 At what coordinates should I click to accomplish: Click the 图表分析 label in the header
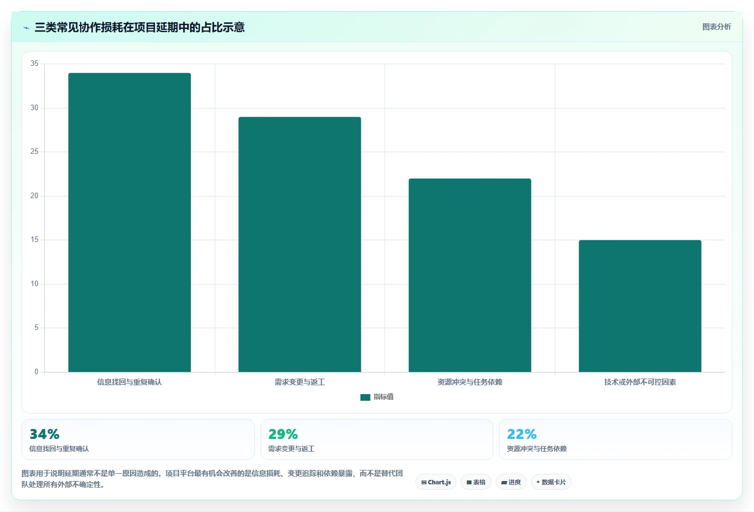pos(716,27)
